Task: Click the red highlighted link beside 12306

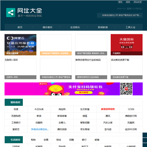Action: [108, 109]
